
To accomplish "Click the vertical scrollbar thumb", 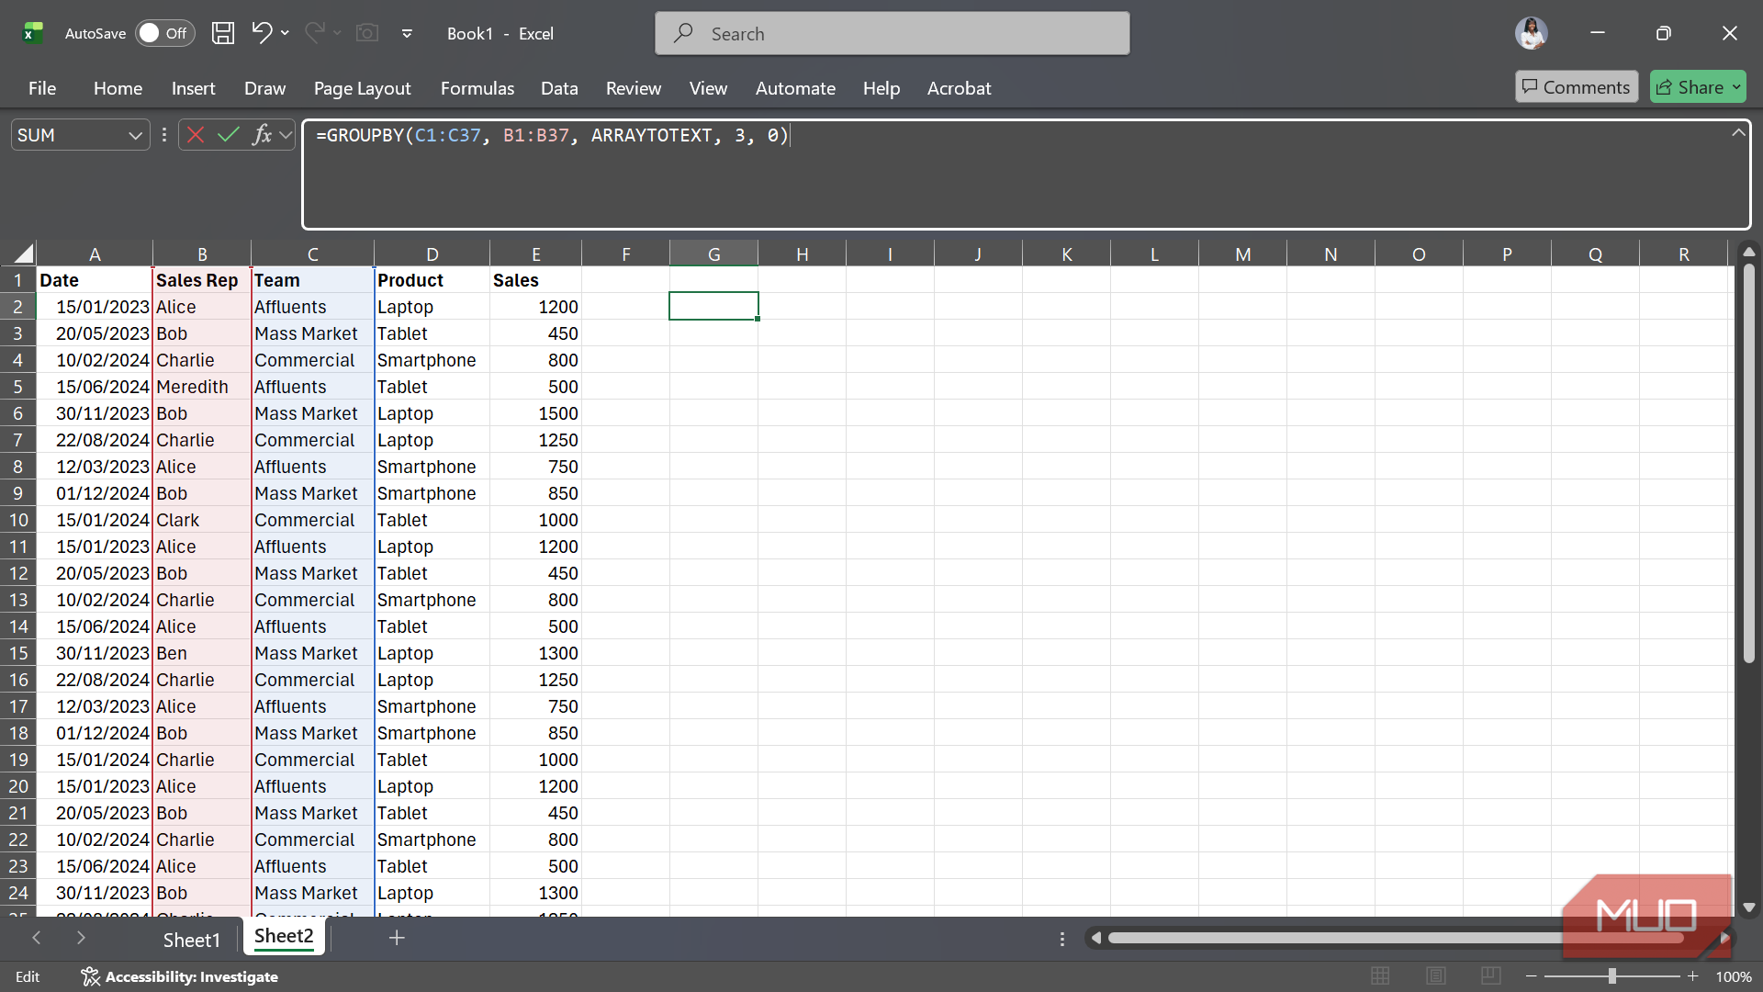I will 1748,464.
